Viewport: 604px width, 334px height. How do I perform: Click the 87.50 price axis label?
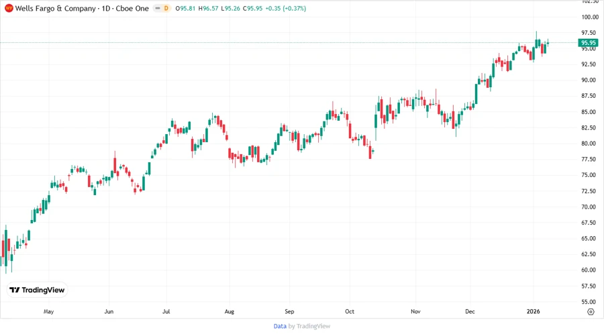[589, 96]
